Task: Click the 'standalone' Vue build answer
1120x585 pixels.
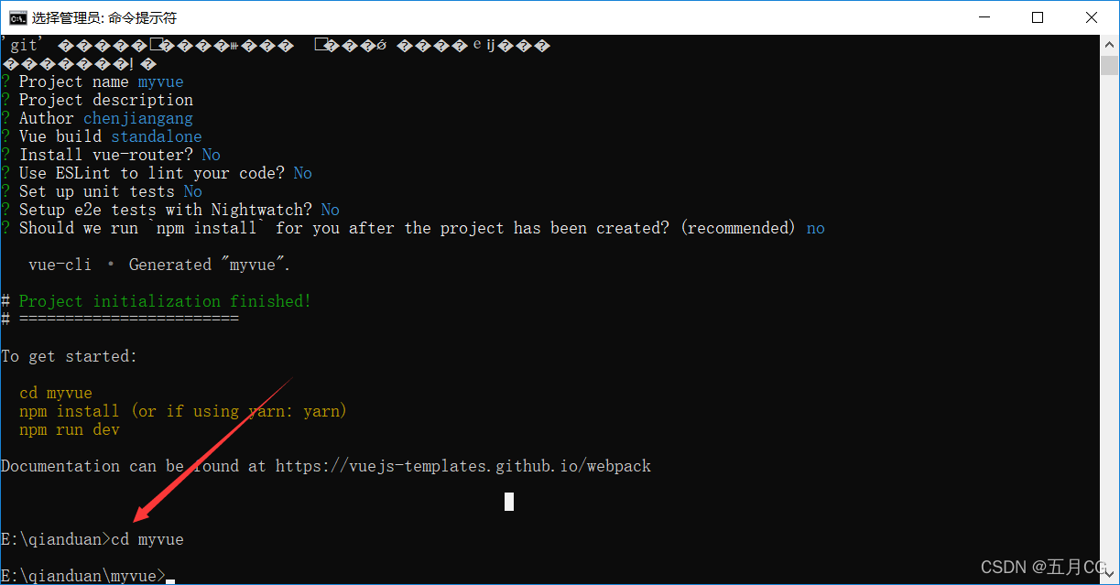Action: (157, 136)
